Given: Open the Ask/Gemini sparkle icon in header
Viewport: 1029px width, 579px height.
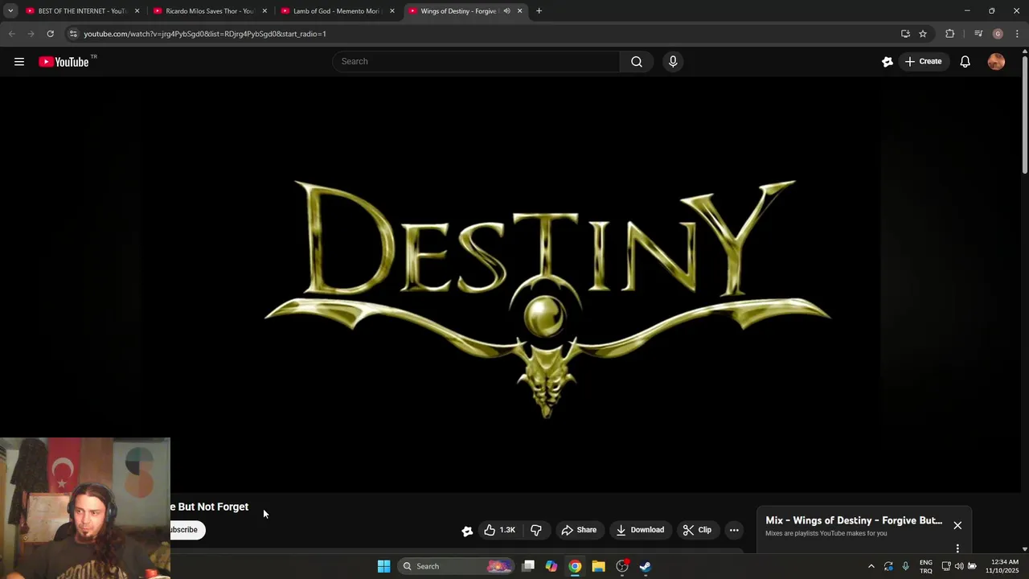Looking at the screenshot, I should click(888, 62).
